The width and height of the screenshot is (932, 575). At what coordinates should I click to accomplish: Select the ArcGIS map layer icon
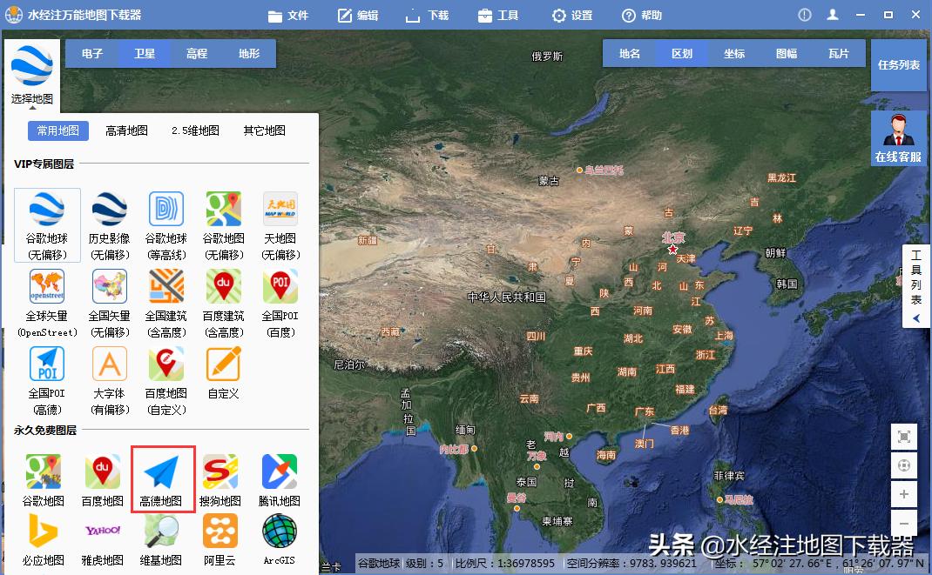pyautogui.click(x=280, y=534)
